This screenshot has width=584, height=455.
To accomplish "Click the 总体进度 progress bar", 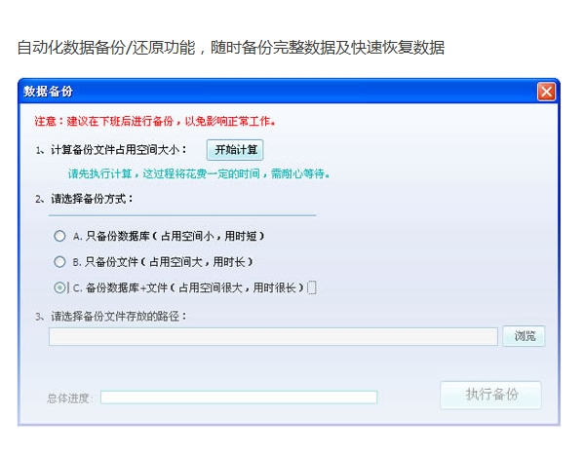I will [239, 398].
